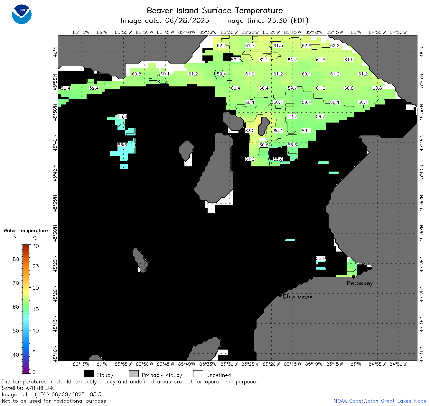Image resolution: width=430 pixels, height=406 pixels.
Task: Click the black Cloudy legend swatch
Action: pos(89,374)
